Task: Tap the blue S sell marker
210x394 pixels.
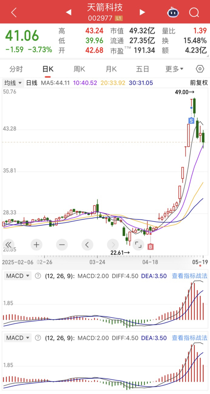Action: tap(191, 121)
